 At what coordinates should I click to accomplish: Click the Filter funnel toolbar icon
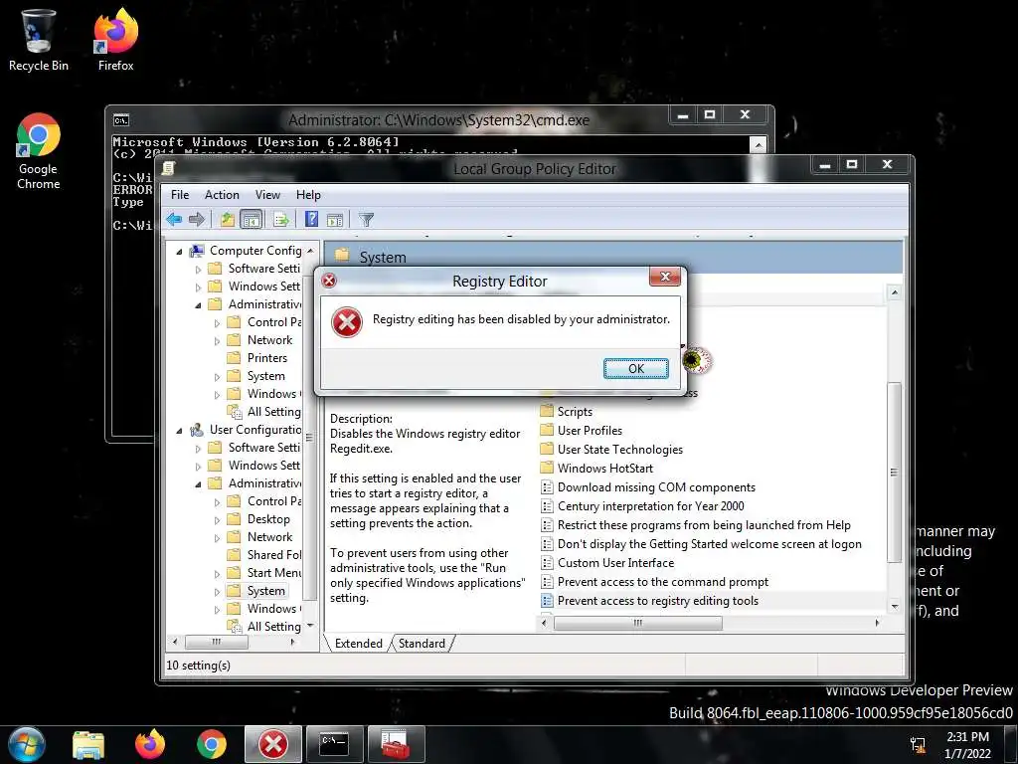click(366, 220)
